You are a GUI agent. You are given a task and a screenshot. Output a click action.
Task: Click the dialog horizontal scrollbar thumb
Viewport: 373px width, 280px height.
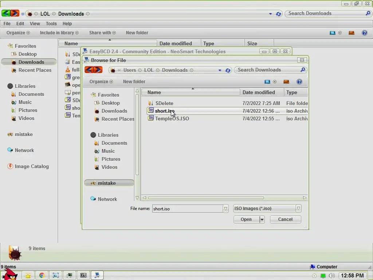[x=206, y=198]
